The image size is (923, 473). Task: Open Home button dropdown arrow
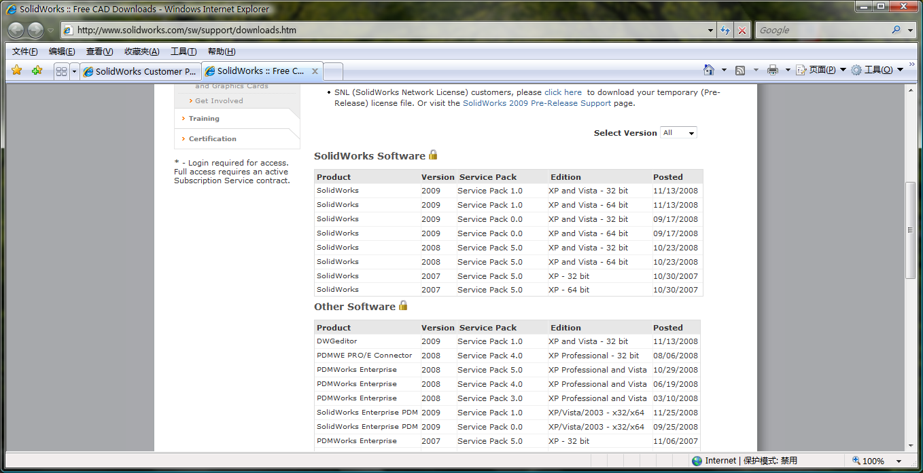tap(723, 70)
